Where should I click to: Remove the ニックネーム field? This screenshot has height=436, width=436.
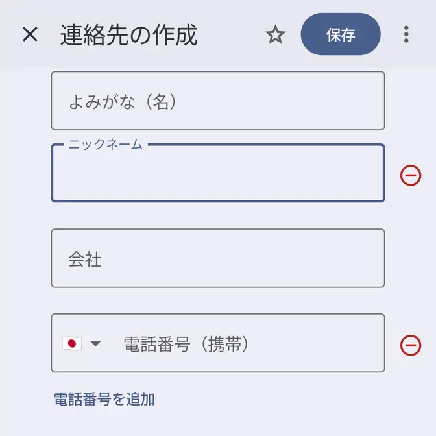coord(411,175)
